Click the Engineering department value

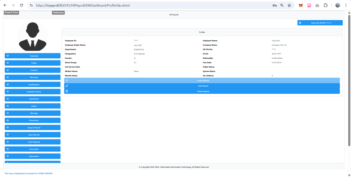pyautogui.click(x=139, y=50)
